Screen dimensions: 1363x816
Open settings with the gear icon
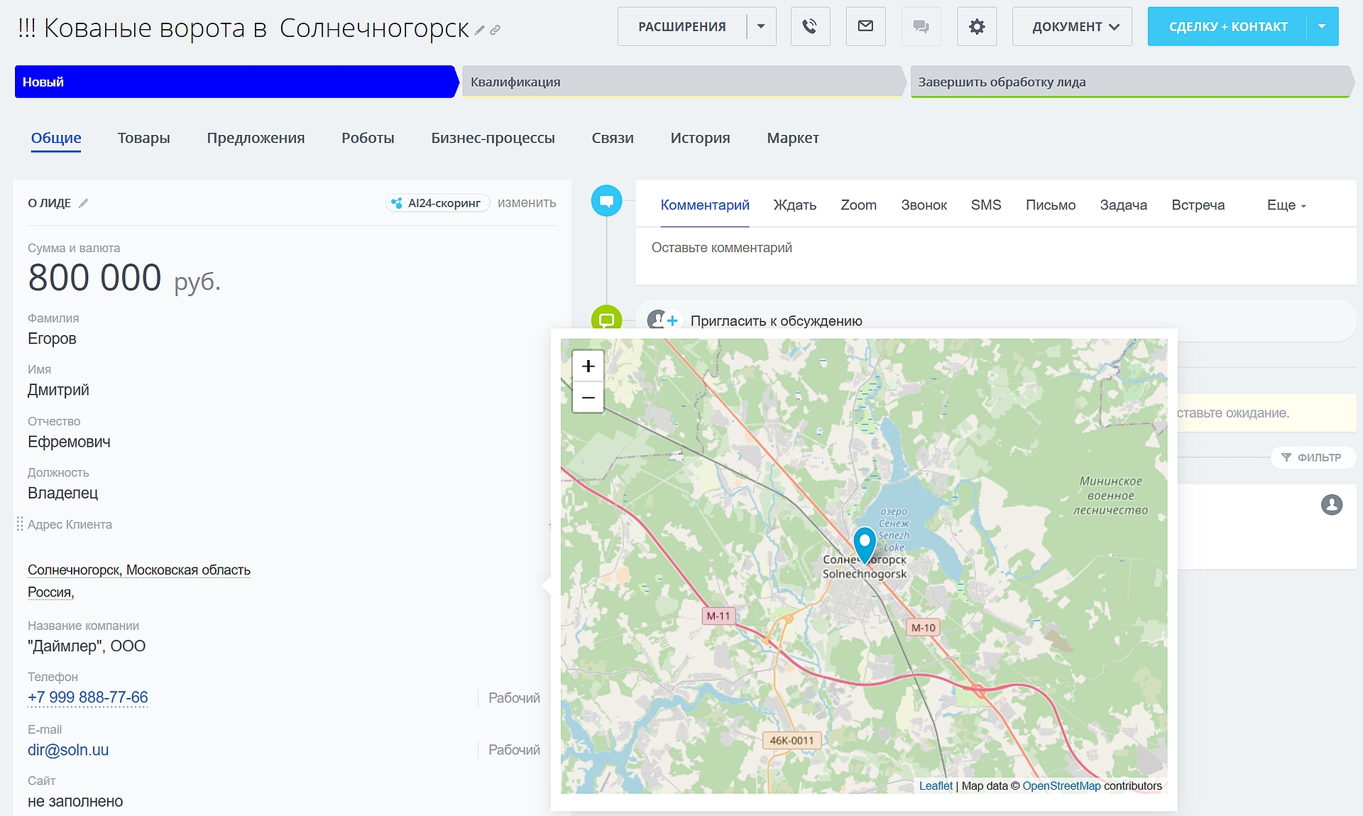(x=976, y=26)
